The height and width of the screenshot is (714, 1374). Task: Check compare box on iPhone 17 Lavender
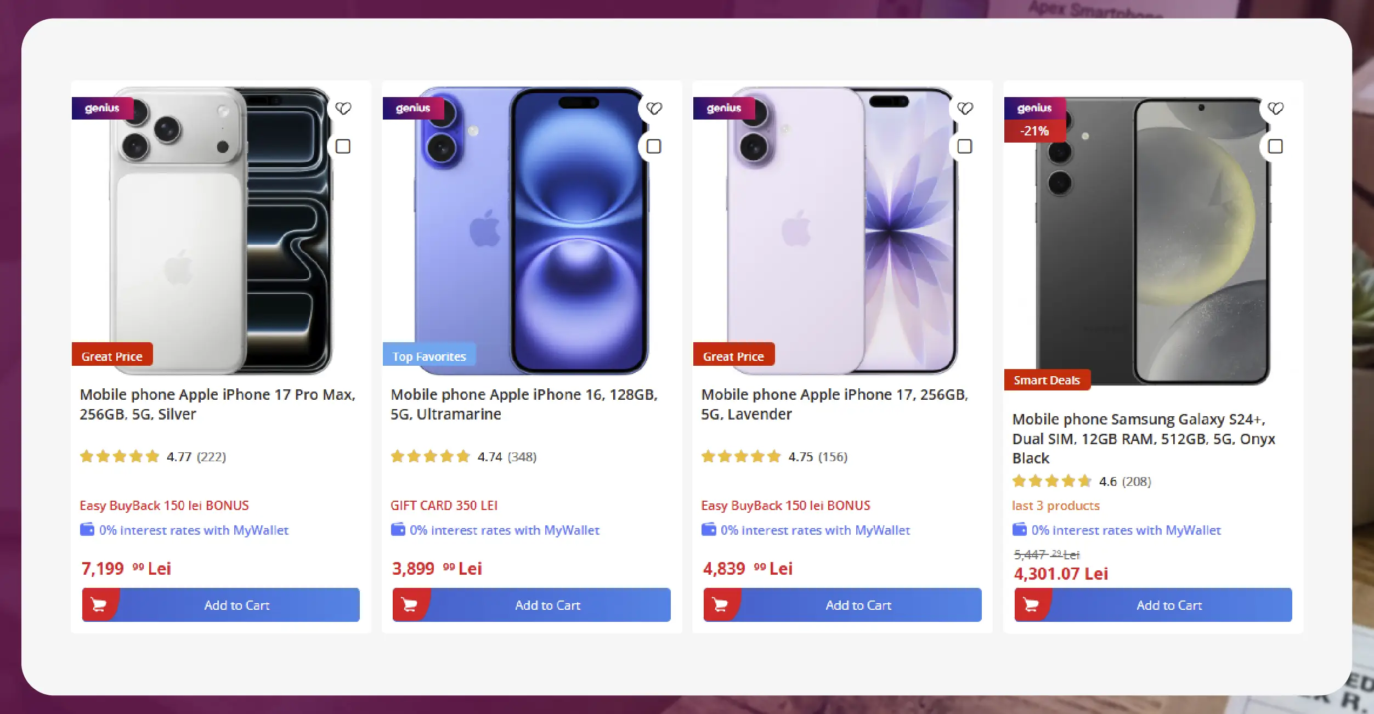[964, 146]
